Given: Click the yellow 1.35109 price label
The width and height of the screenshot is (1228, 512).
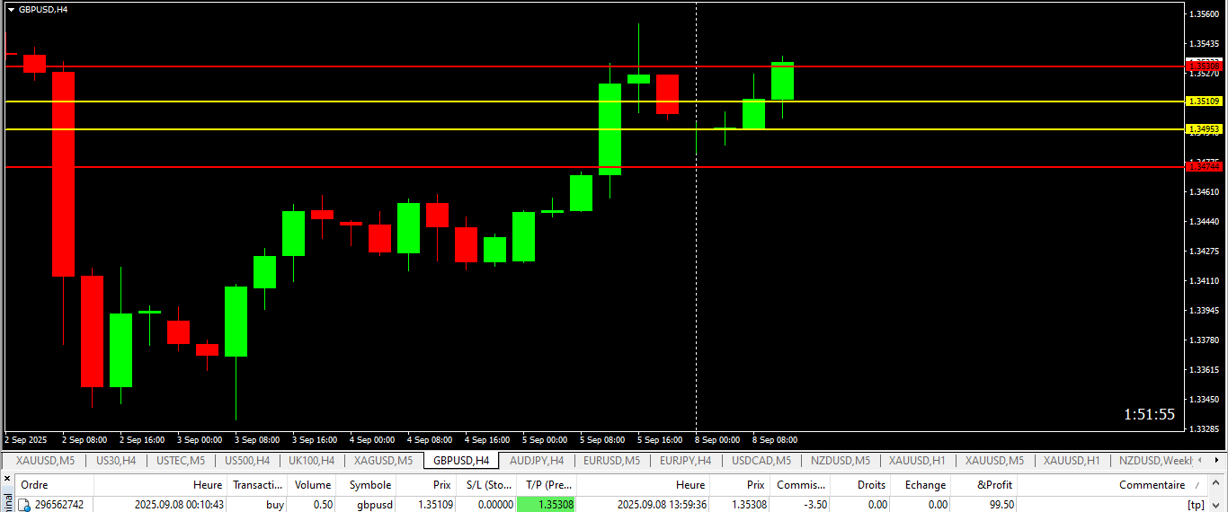Looking at the screenshot, I should click(1205, 102).
